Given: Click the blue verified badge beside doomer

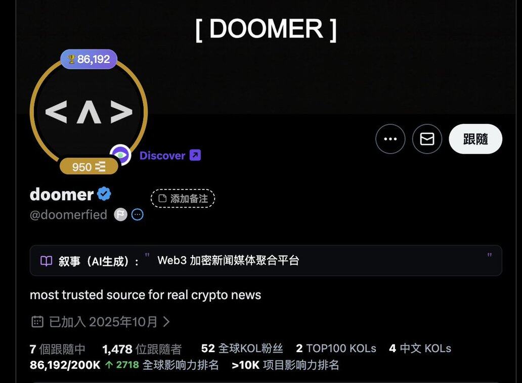Looking at the screenshot, I should pos(104,194).
